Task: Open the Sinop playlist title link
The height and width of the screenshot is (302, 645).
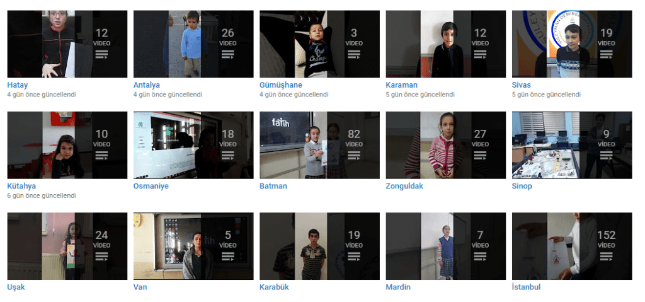Action: pyautogui.click(x=522, y=186)
